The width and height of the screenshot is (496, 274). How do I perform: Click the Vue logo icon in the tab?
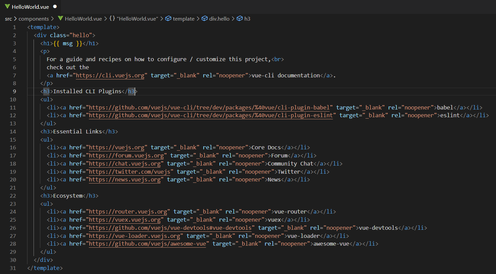[x=7, y=7]
